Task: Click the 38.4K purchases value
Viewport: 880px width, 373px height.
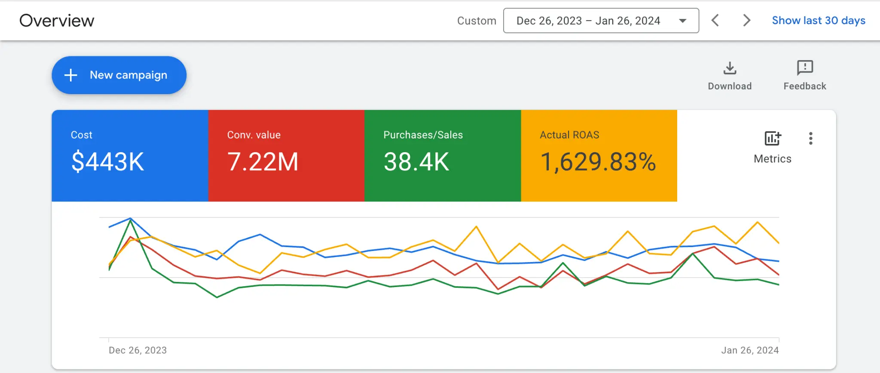Action: click(x=416, y=162)
